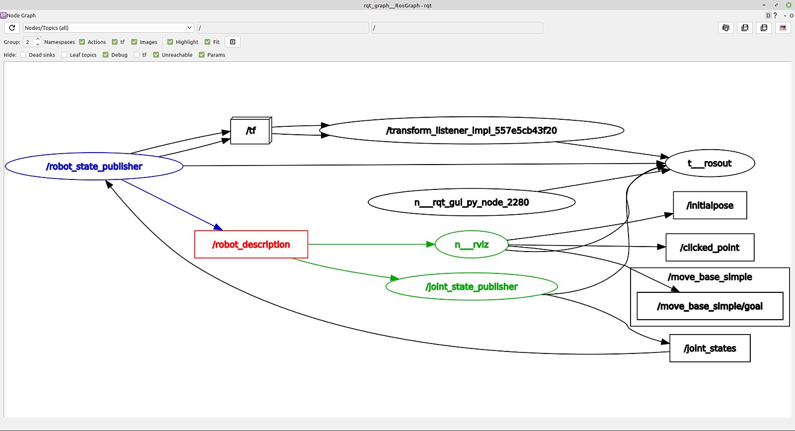Enable hiding Leaf topics
The width and height of the screenshot is (795, 431).
point(64,55)
